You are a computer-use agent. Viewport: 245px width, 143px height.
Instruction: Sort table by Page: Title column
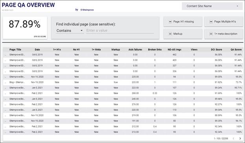click(x=15, y=49)
